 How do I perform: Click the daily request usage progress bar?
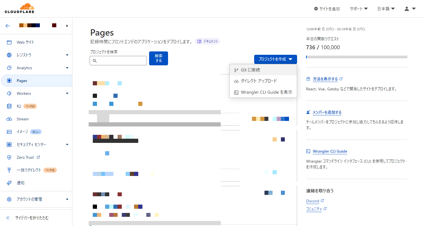[357, 57]
